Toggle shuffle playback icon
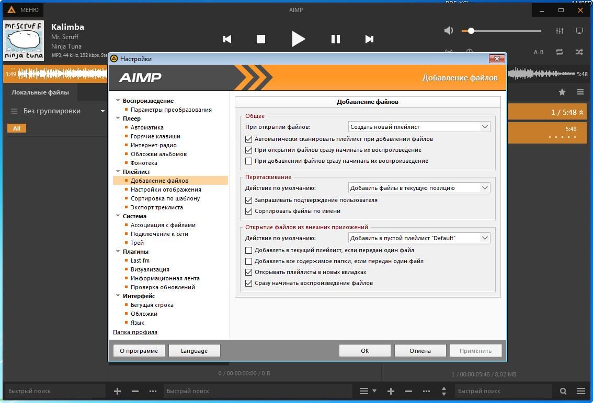 tap(579, 52)
